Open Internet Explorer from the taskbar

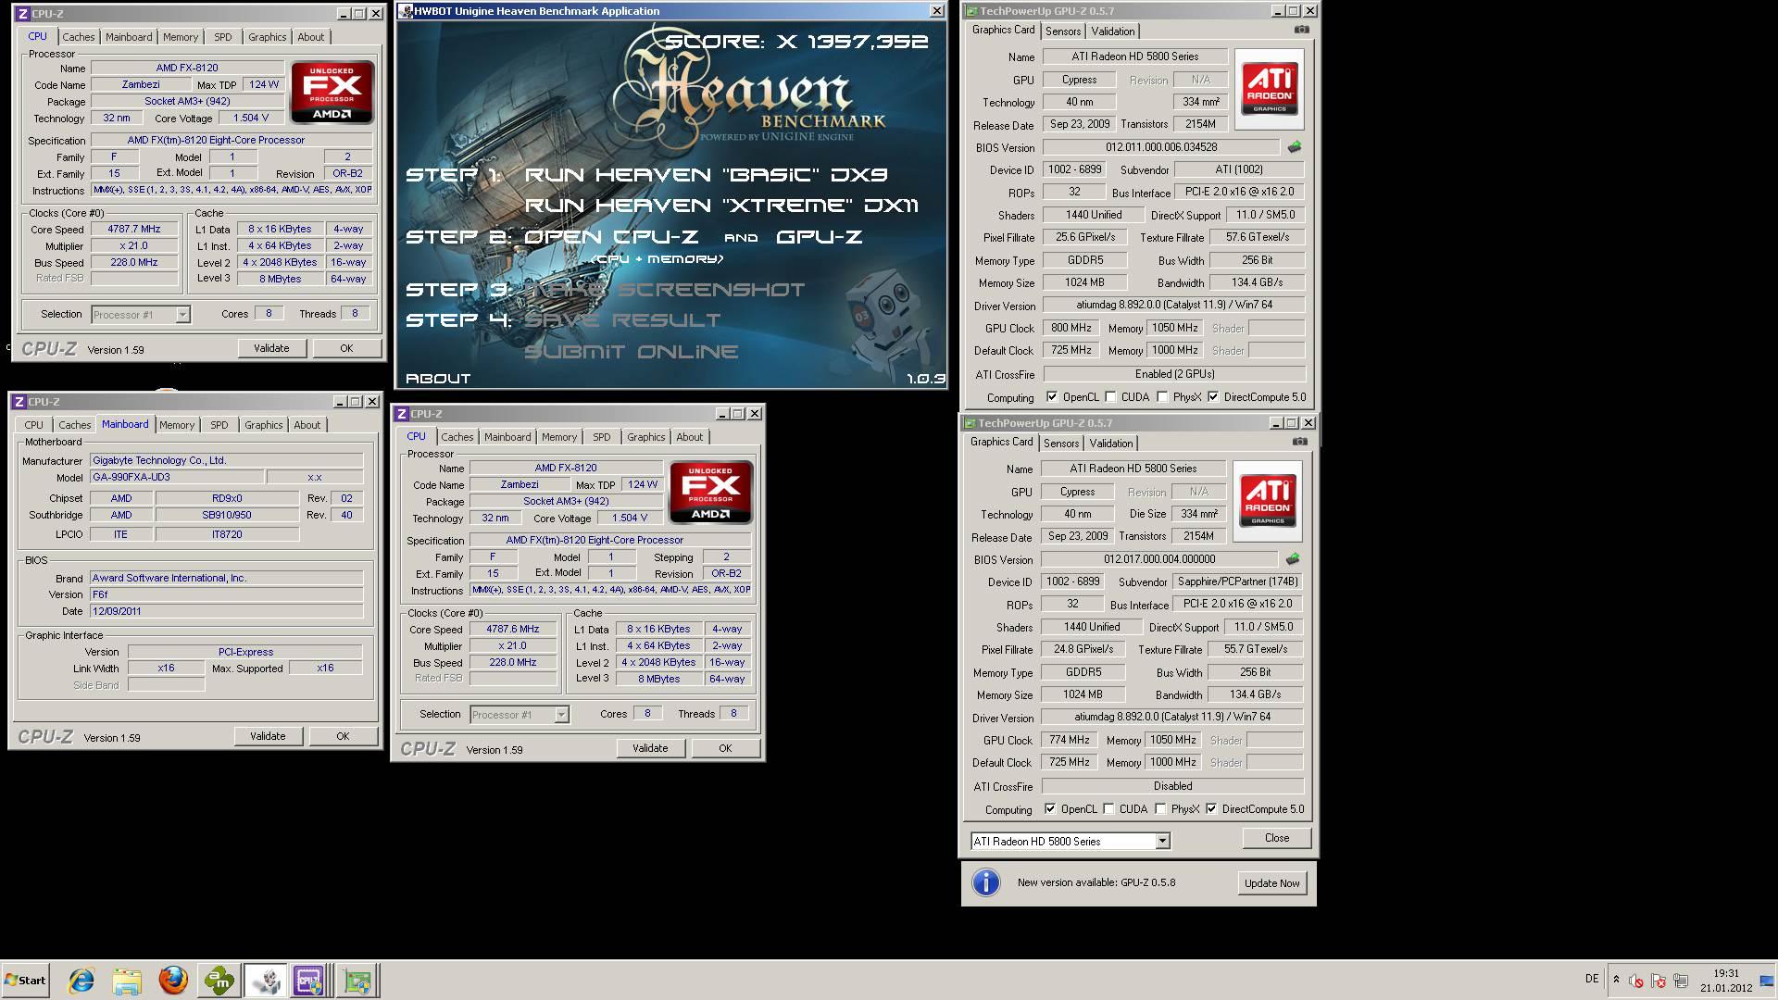(x=81, y=981)
